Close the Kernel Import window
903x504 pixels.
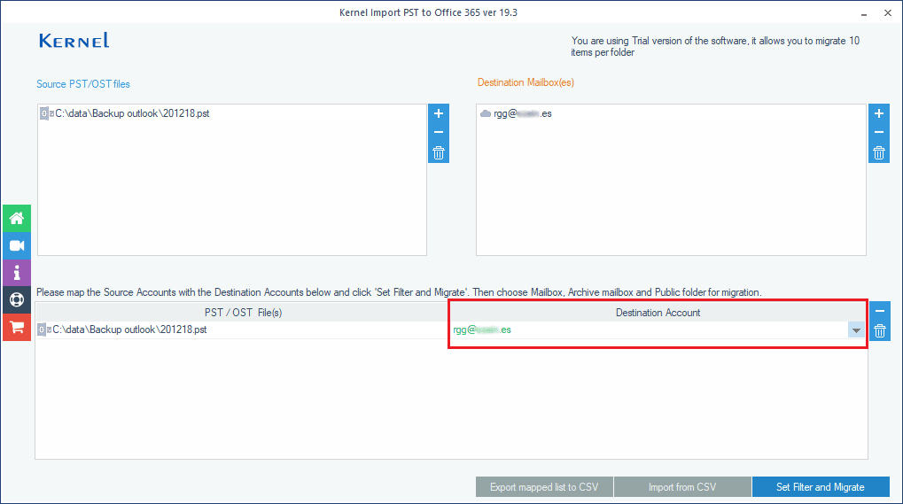coord(887,12)
